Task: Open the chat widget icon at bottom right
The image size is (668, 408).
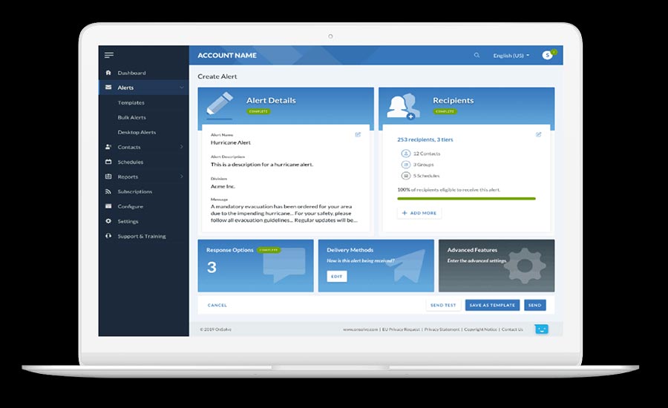Action: pos(541,329)
